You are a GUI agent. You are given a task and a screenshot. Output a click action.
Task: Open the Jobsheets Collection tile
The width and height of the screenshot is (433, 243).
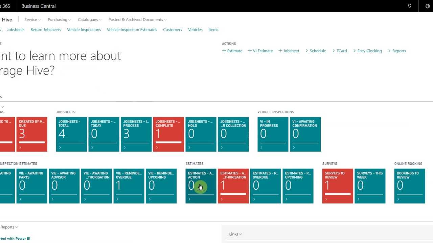[x=233, y=134]
